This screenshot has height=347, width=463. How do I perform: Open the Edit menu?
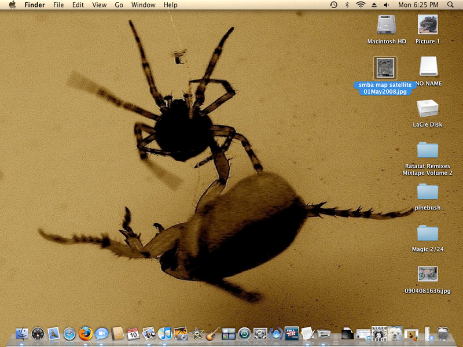point(78,5)
